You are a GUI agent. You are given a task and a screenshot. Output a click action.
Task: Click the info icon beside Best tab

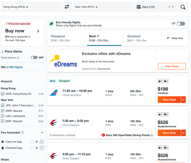point(98,36)
